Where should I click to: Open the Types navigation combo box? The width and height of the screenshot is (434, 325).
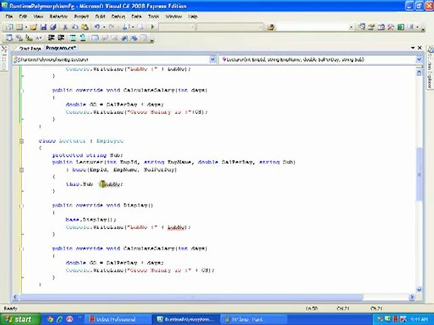114,60
